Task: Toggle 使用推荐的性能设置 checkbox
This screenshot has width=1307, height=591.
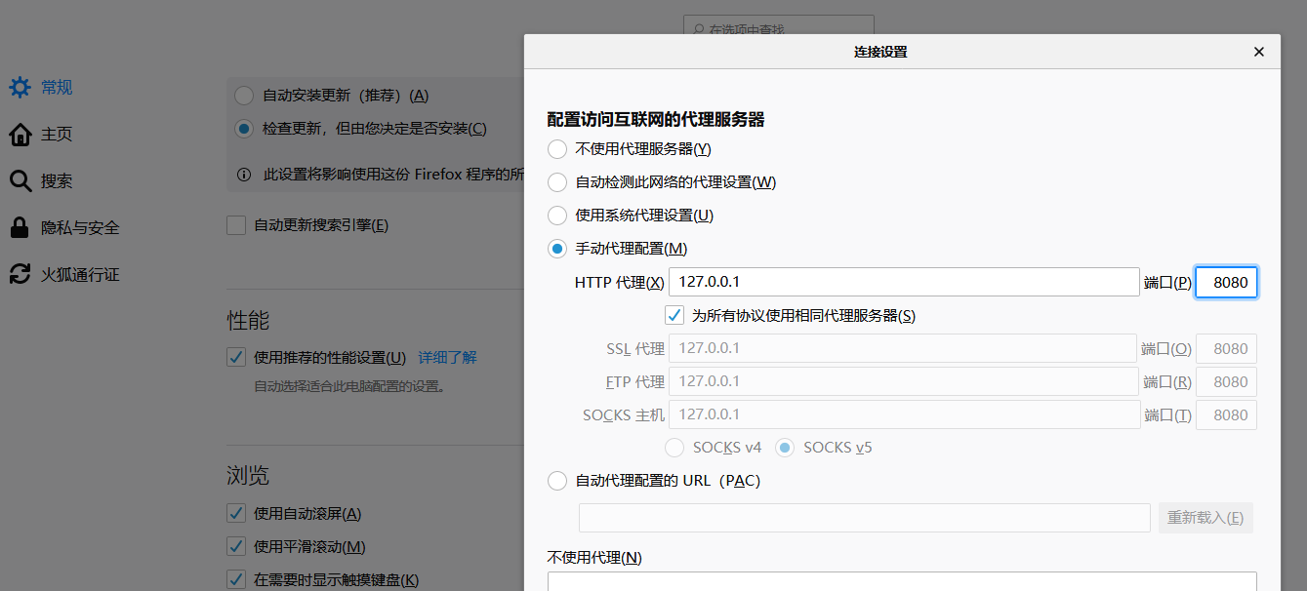Action: point(236,357)
